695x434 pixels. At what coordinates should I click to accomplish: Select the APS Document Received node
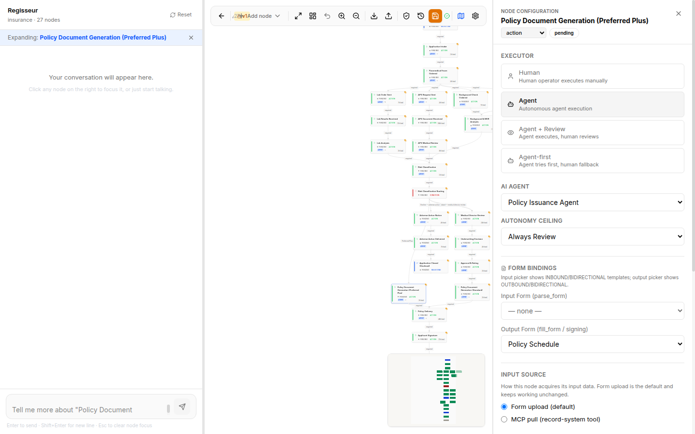pos(430,121)
